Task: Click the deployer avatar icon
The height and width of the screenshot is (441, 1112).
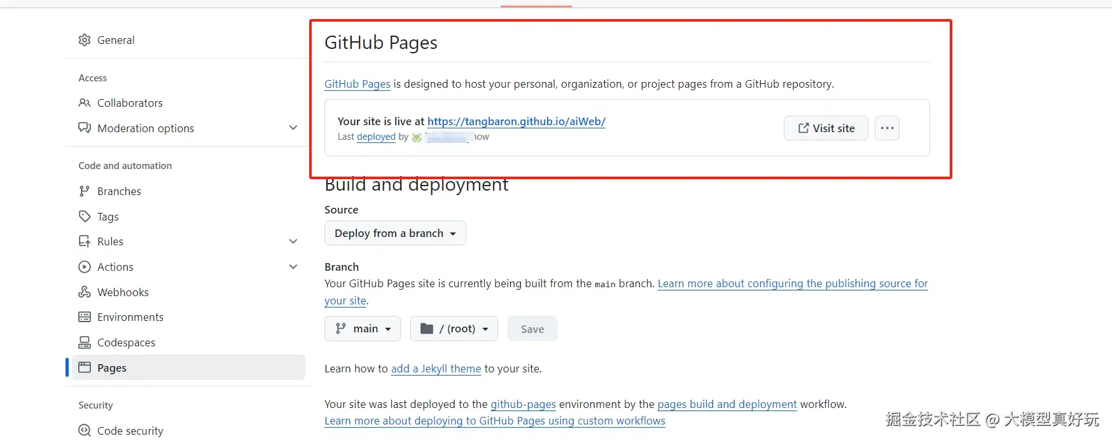Action: click(417, 137)
